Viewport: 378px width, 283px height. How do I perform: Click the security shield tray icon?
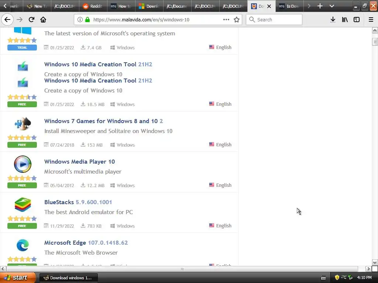coord(337,277)
